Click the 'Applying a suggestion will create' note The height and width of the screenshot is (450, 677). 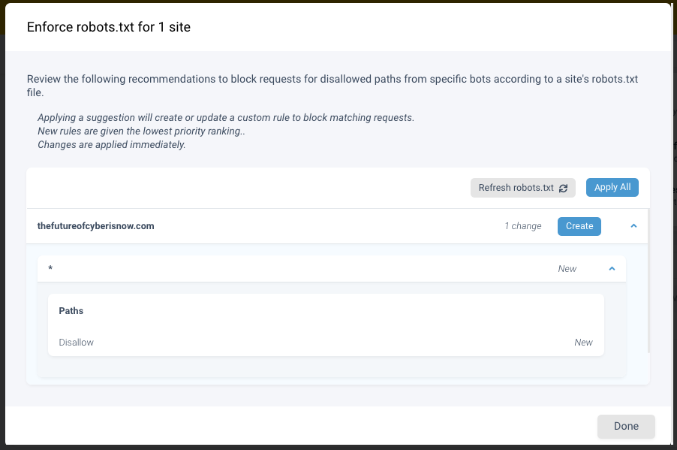pos(226,118)
